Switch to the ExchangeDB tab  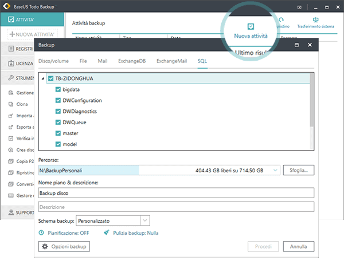tap(132, 61)
